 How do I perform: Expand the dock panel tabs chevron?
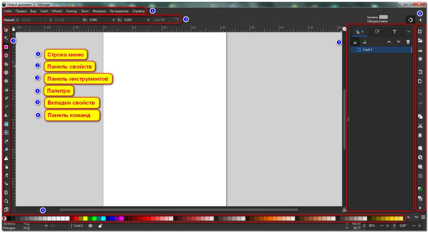point(409,31)
